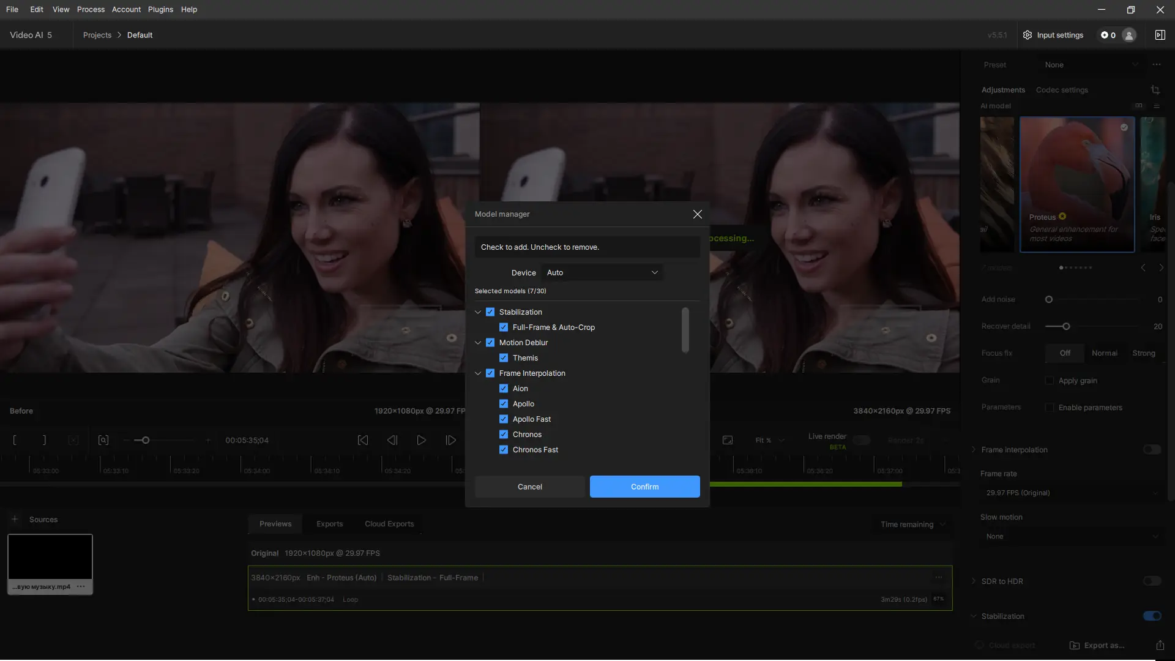Open the Device dropdown set to Auto
The height and width of the screenshot is (661, 1175).
(602, 272)
